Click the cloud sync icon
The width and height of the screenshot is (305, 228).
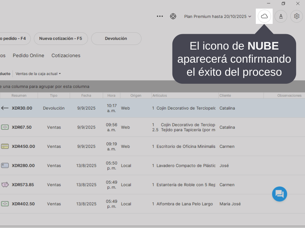(264, 16)
